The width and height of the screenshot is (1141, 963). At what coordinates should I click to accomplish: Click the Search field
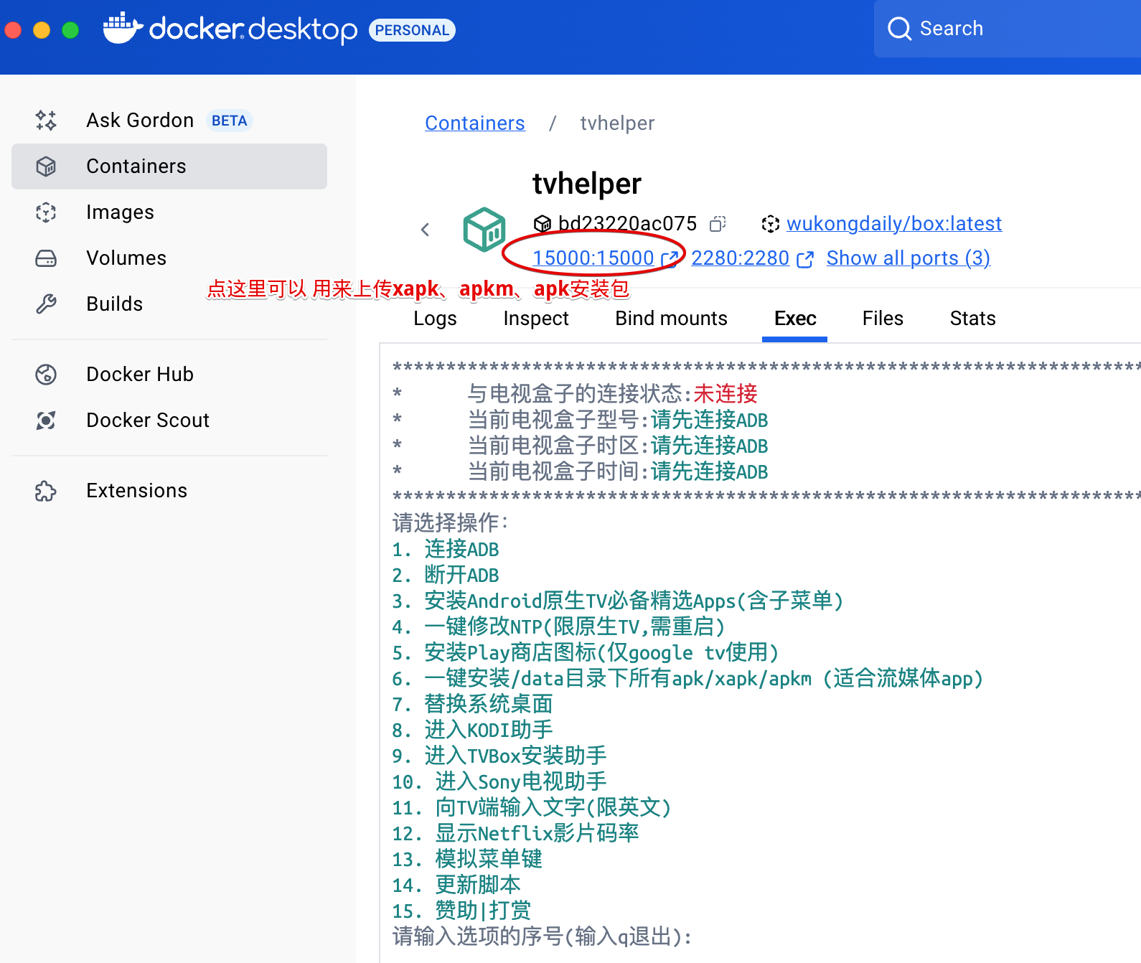[1008, 29]
